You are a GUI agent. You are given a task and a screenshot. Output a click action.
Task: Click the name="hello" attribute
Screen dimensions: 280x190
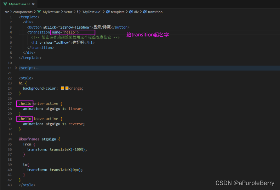pos(64,32)
